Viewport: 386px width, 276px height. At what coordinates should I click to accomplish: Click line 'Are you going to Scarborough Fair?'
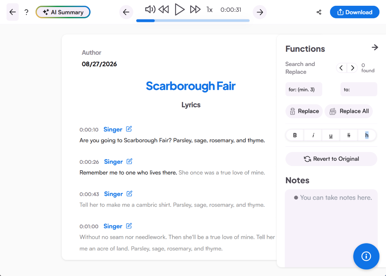126,140
